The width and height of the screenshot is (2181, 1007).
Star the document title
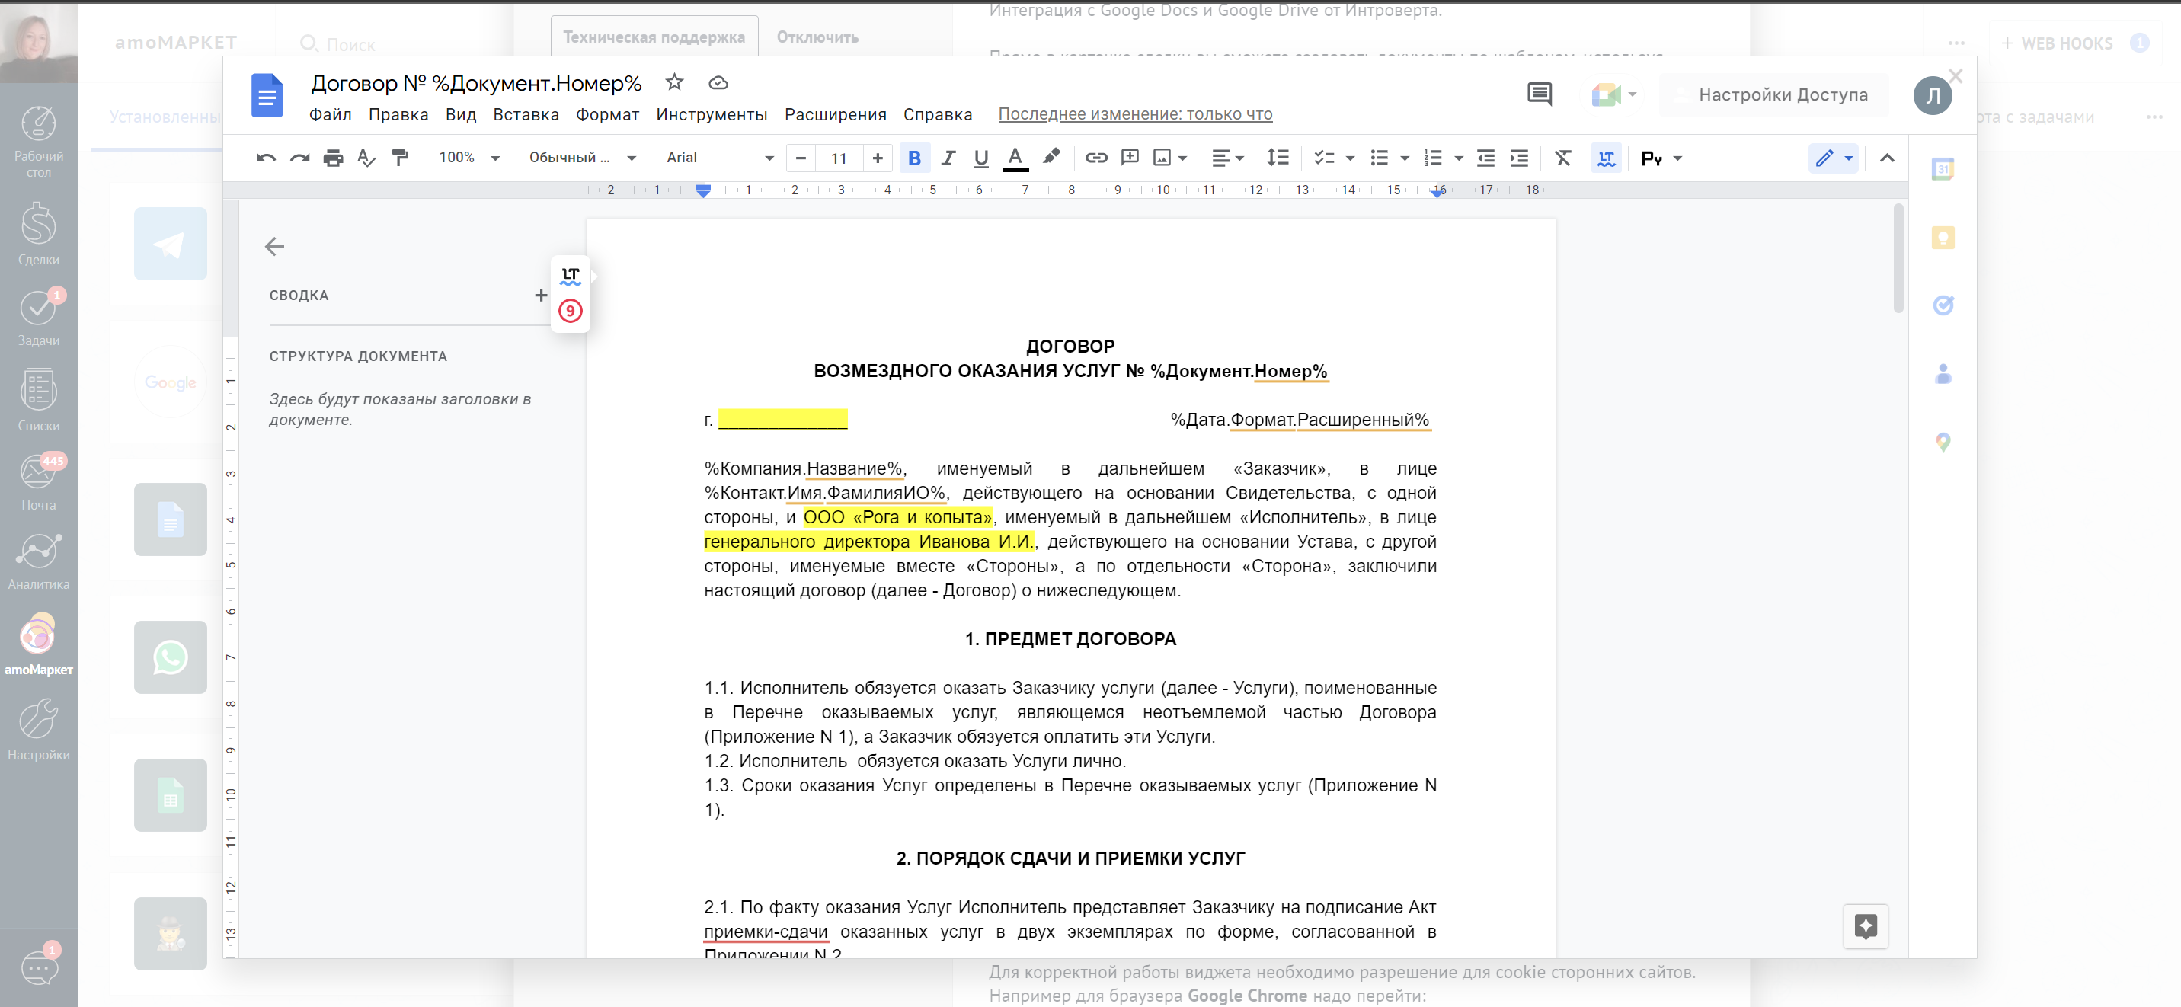coord(674,82)
